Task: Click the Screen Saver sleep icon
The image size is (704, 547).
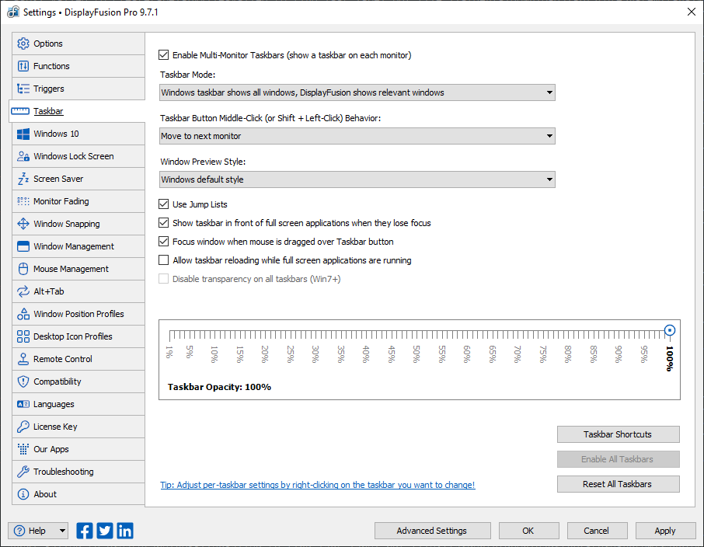Action: (x=23, y=179)
